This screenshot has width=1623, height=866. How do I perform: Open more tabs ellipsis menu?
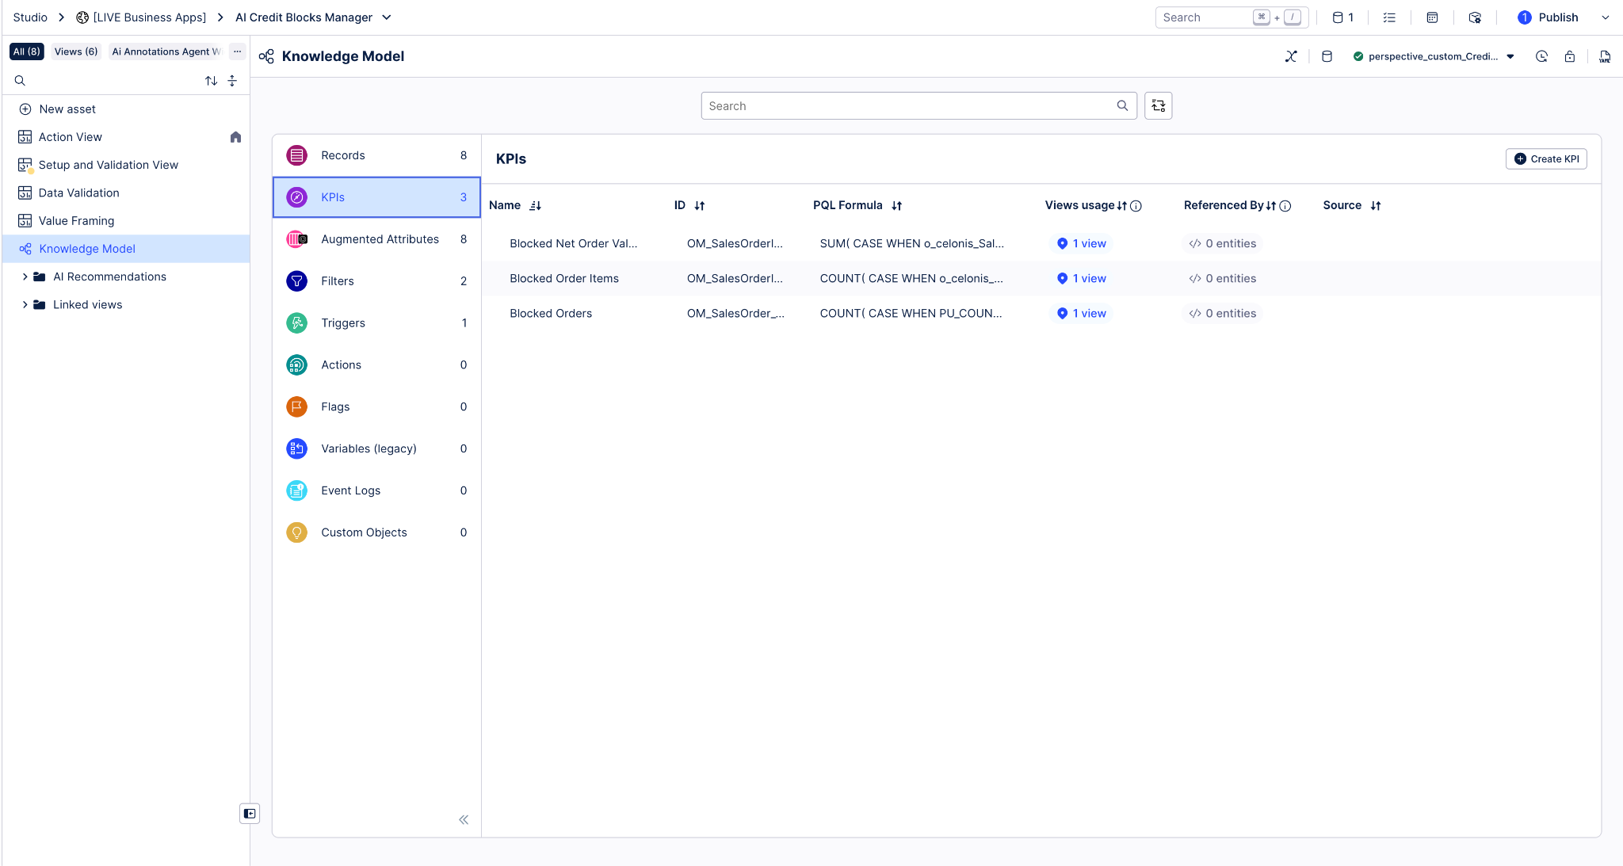(237, 52)
